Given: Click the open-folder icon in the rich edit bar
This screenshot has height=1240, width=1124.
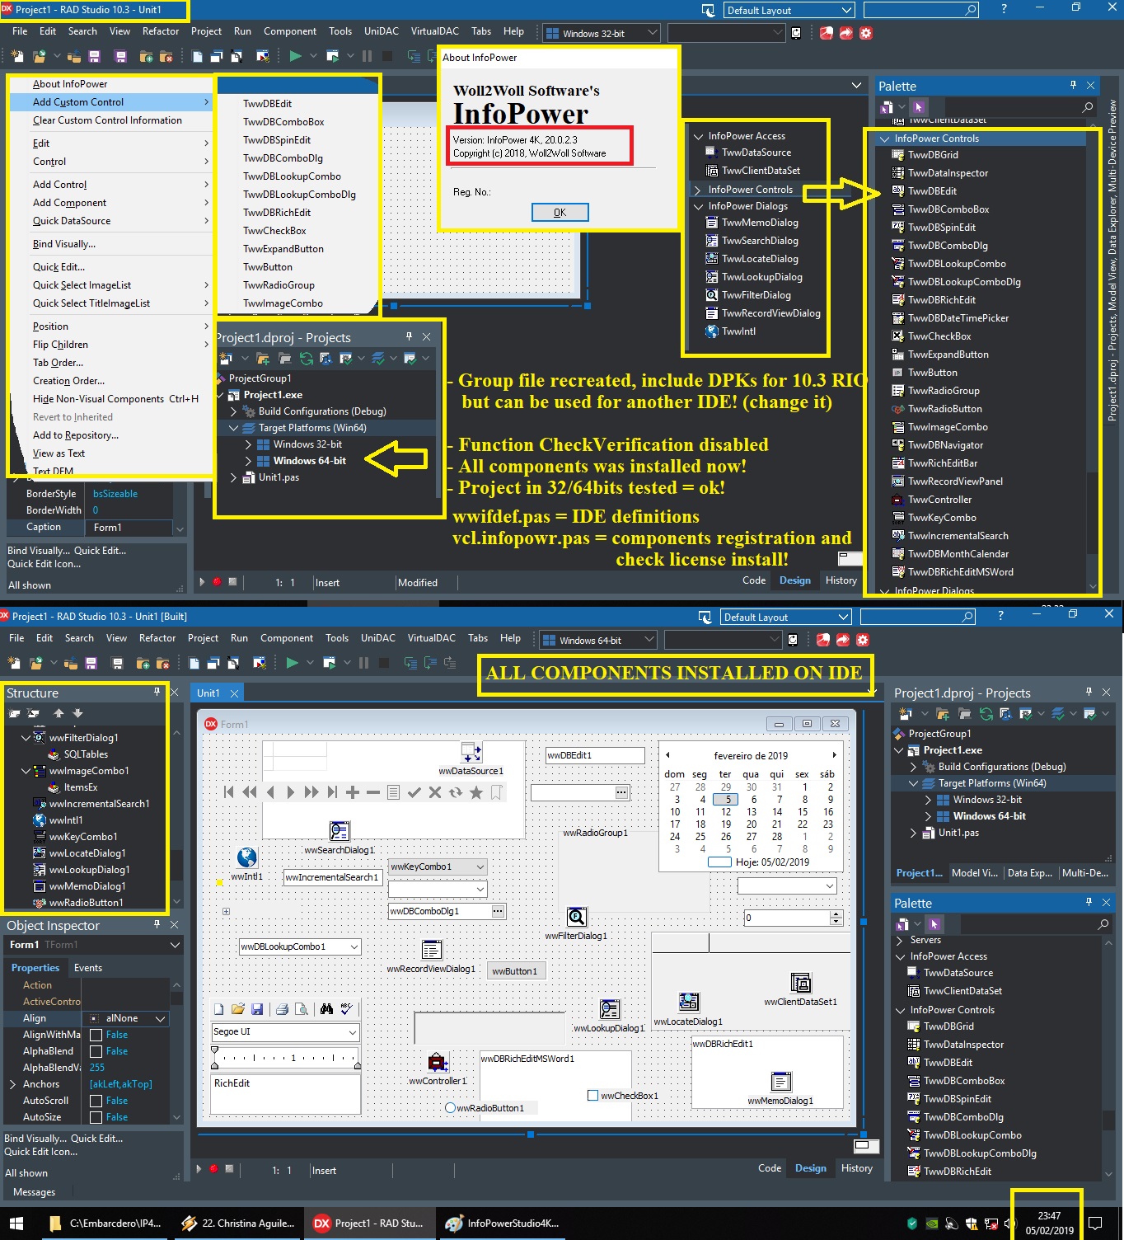Looking at the screenshot, I should click(238, 1009).
